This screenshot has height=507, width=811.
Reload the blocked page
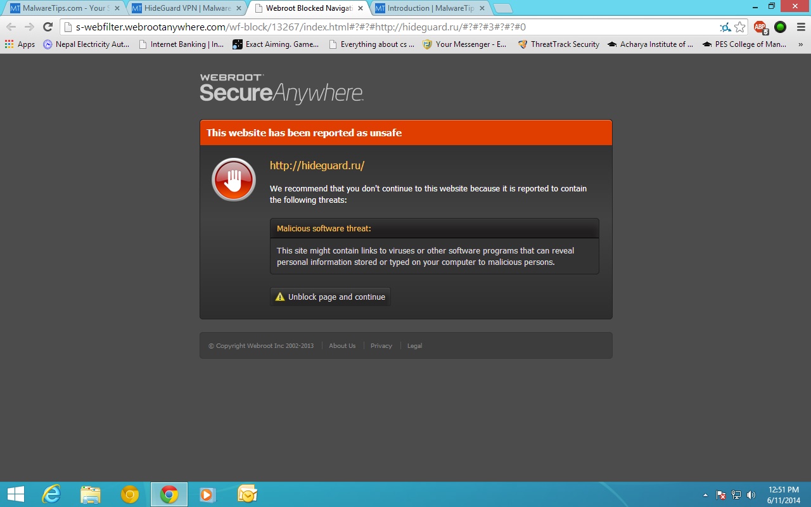click(x=48, y=27)
